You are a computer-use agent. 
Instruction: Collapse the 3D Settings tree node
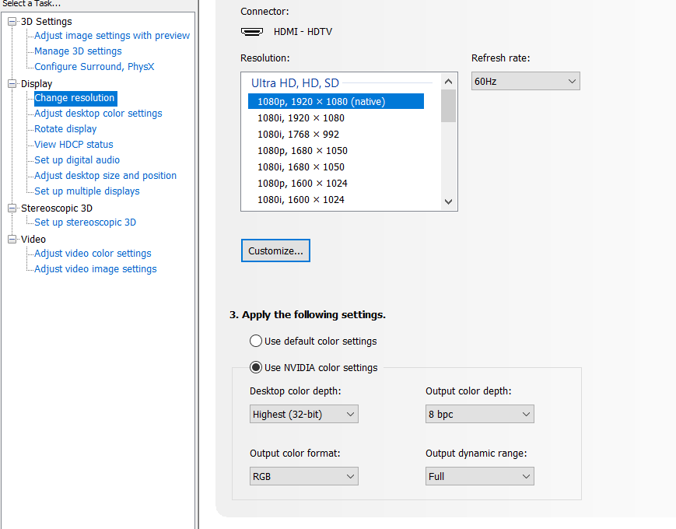12,22
